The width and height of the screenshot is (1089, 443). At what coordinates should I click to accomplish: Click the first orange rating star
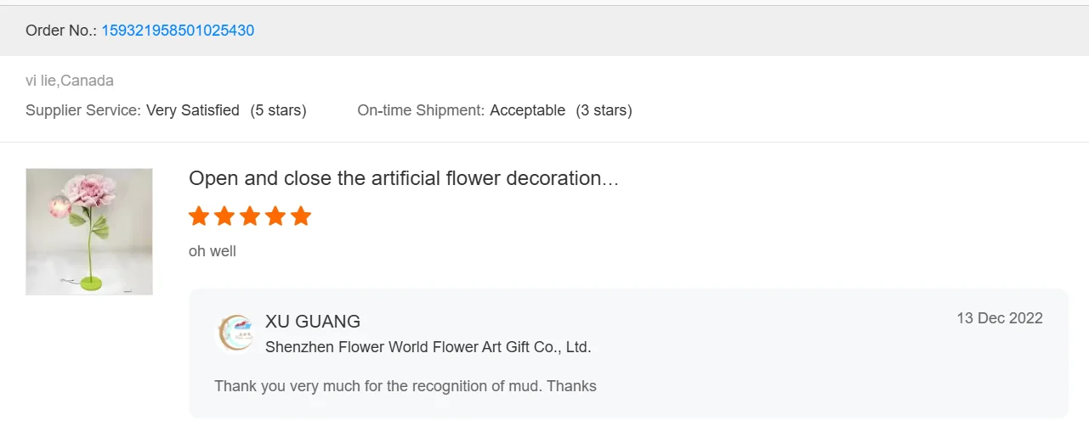click(199, 216)
